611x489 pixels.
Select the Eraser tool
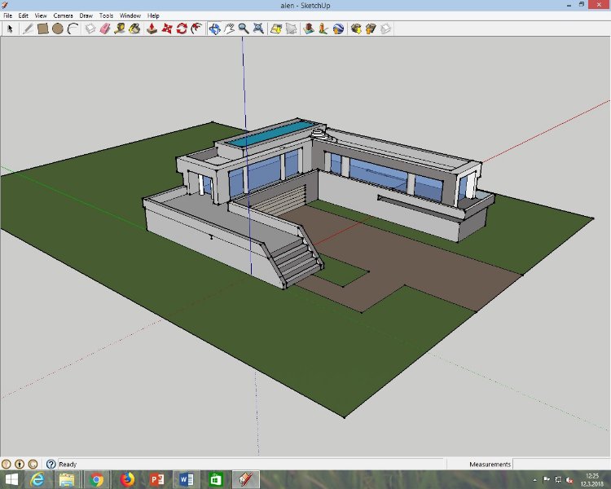click(x=105, y=29)
